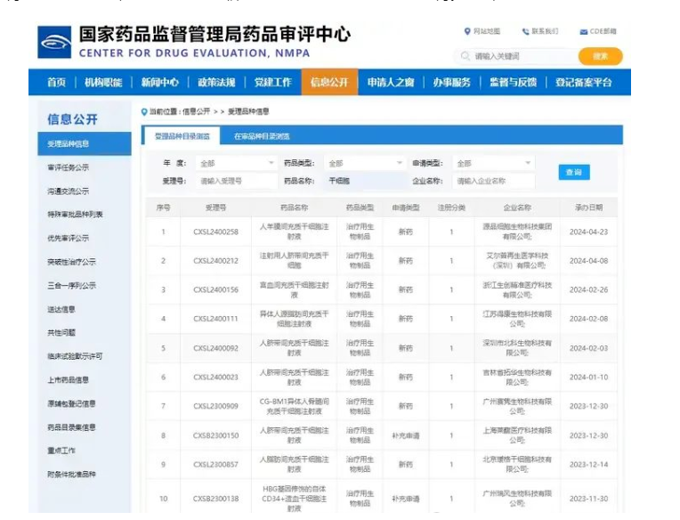Image resolution: width=680 pixels, height=520 pixels.
Task: Open 优先审评公示 in the sidebar
Action: [x=69, y=238]
